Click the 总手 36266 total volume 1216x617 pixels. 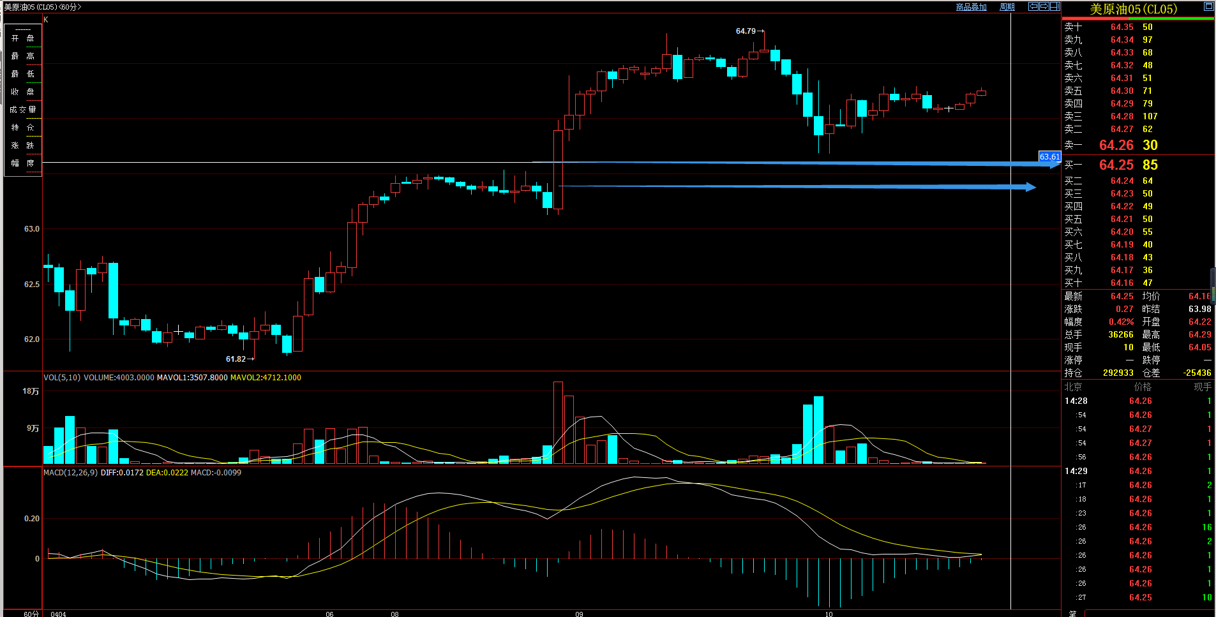point(1121,334)
